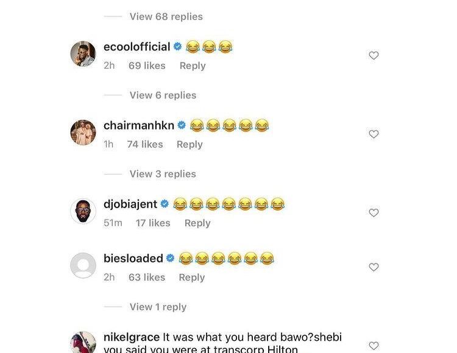The image size is (457, 353).
Task: Show the 3 replies under chairmanhkn
Action: pos(163,173)
